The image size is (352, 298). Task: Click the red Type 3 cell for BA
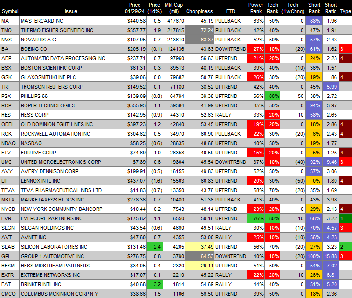pos(345,49)
